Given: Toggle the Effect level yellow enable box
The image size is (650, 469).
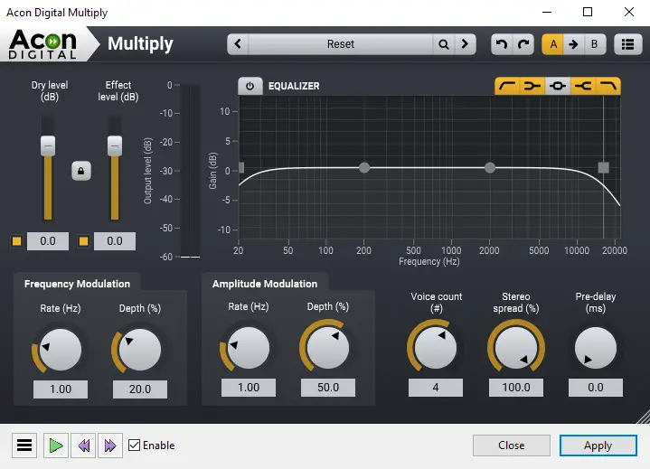Looking at the screenshot, I should click(x=84, y=241).
